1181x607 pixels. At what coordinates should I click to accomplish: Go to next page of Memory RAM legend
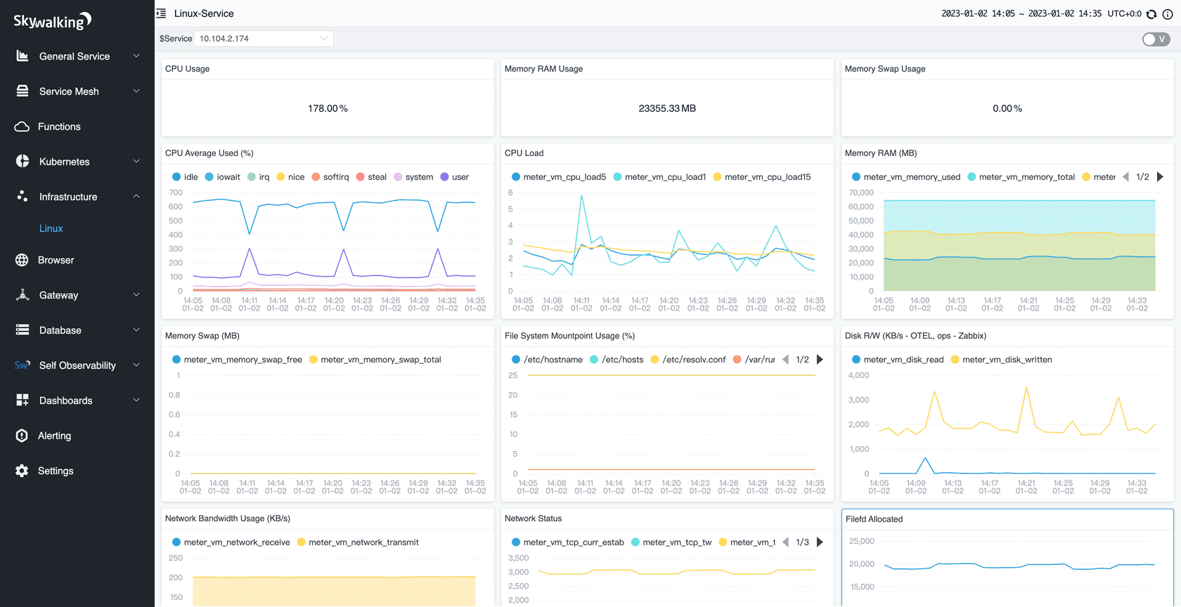coord(1160,177)
